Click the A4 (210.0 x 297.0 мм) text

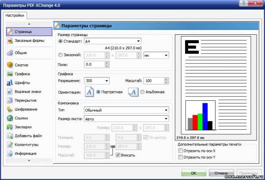(123, 48)
